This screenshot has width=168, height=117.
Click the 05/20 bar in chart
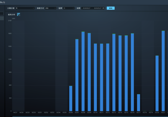[157, 83]
